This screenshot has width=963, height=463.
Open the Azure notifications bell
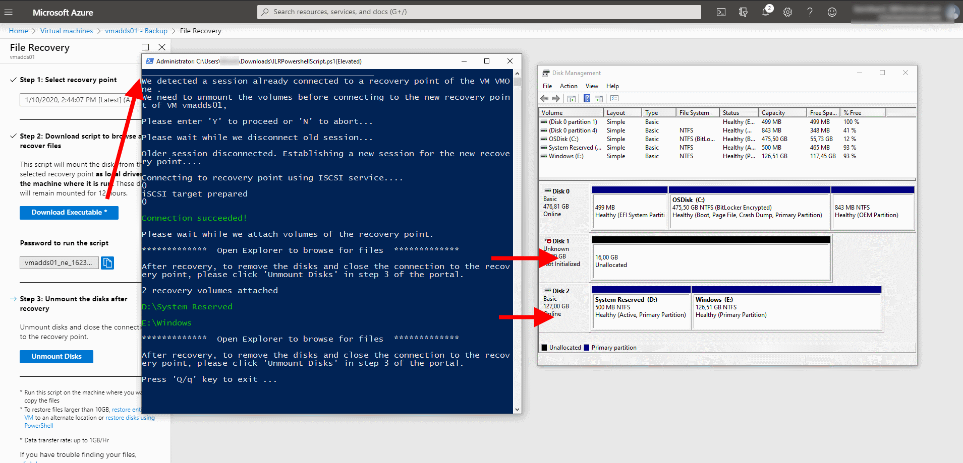tap(765, 12)
